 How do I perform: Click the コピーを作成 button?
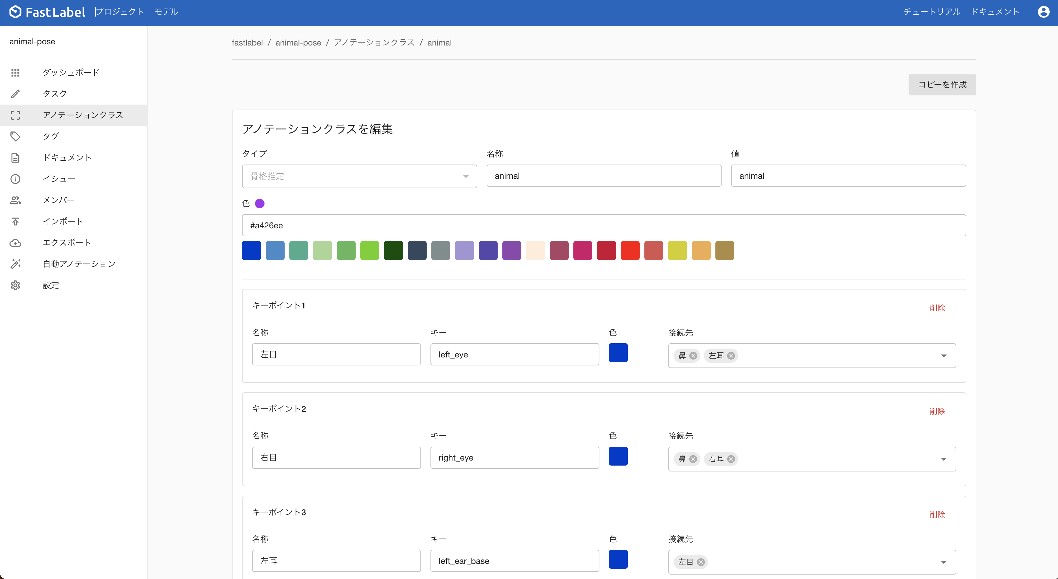[942, 84]
